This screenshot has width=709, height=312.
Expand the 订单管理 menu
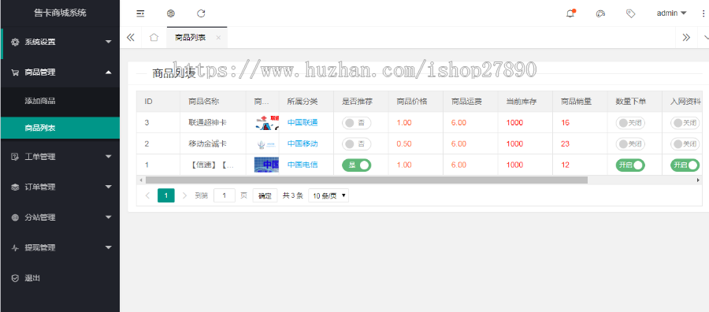pyautogui.click(x=108, y=188)
